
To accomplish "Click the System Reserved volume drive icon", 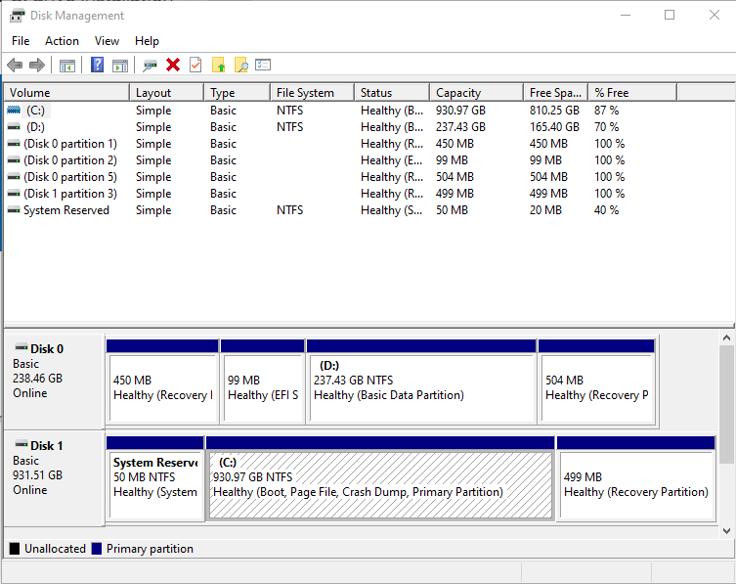I will [x=14, y=210].
